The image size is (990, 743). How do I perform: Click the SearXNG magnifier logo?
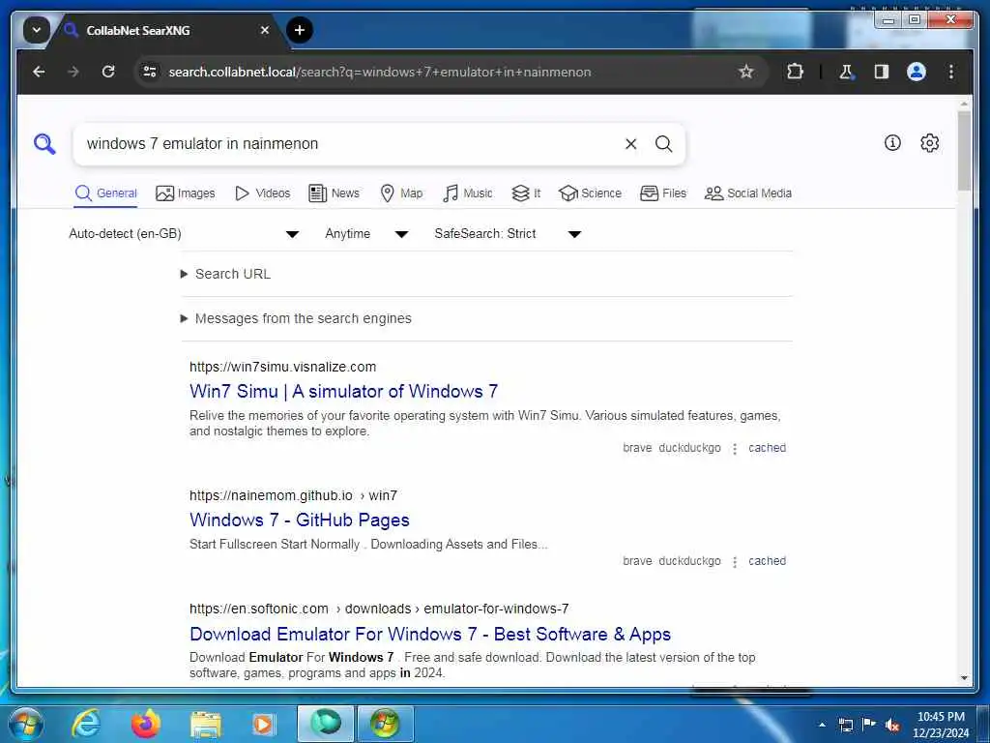[x=44, y=144]
